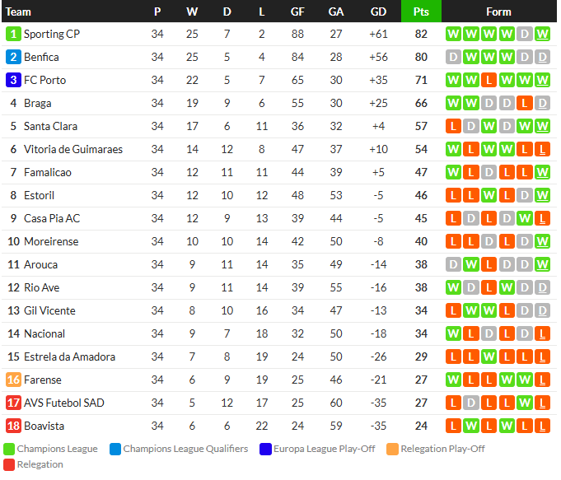Open the Braga team link
Viewport: 561px width, 480px height.
[38, 104]
